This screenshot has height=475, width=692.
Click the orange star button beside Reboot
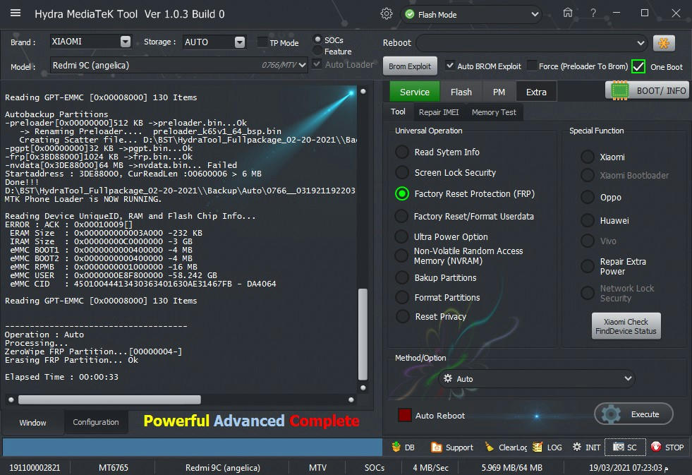664,43
